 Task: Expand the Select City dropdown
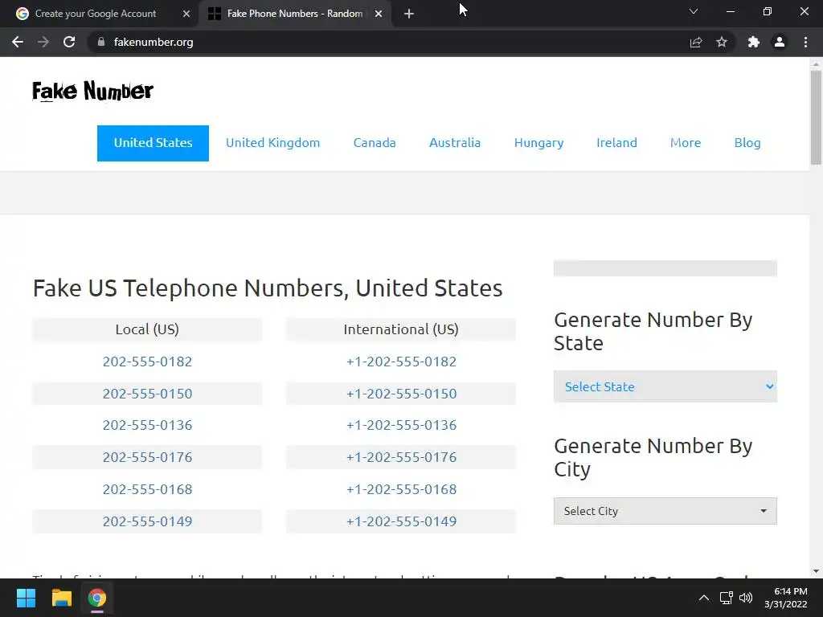pos(665,511)
